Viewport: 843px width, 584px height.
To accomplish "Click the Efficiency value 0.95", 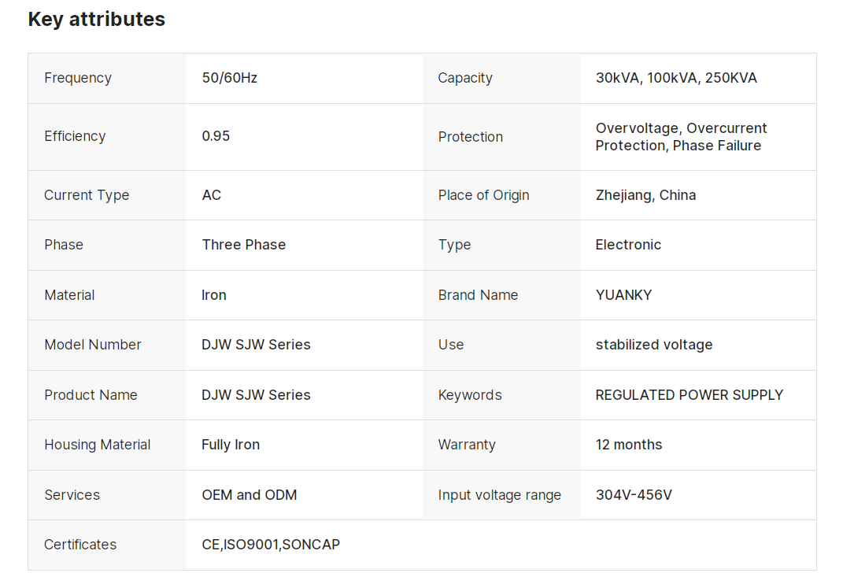I will click(x=216, y=136).
